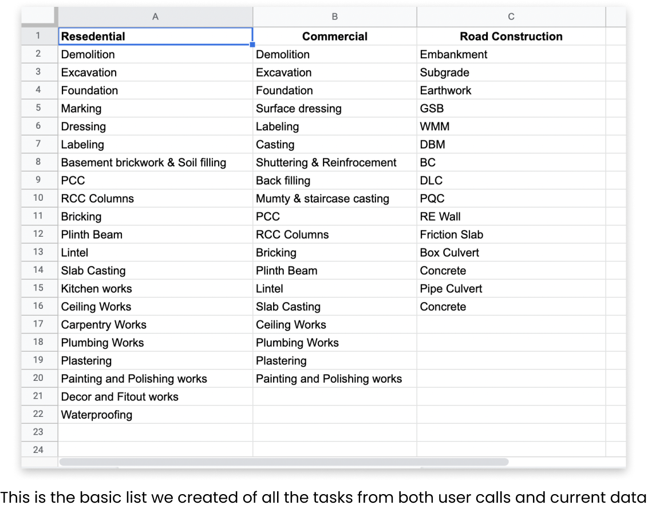Click the row 24 number header
This screenshot has width=648, height=509.
[x=38, y=450]
